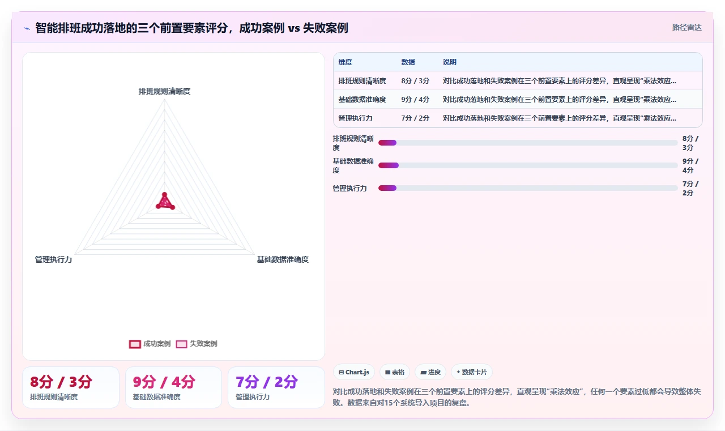Click the 数据 column header
This screenshot has width=725, height=431.
[x=408, y=62]
